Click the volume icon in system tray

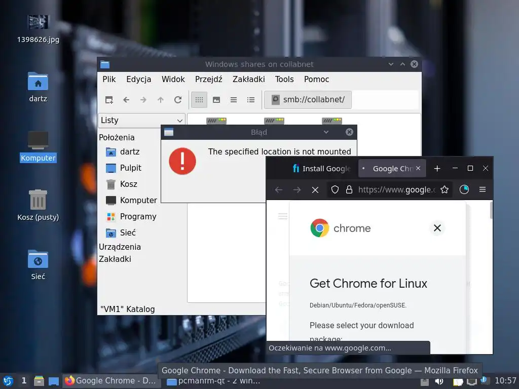(x=439, y=381)
